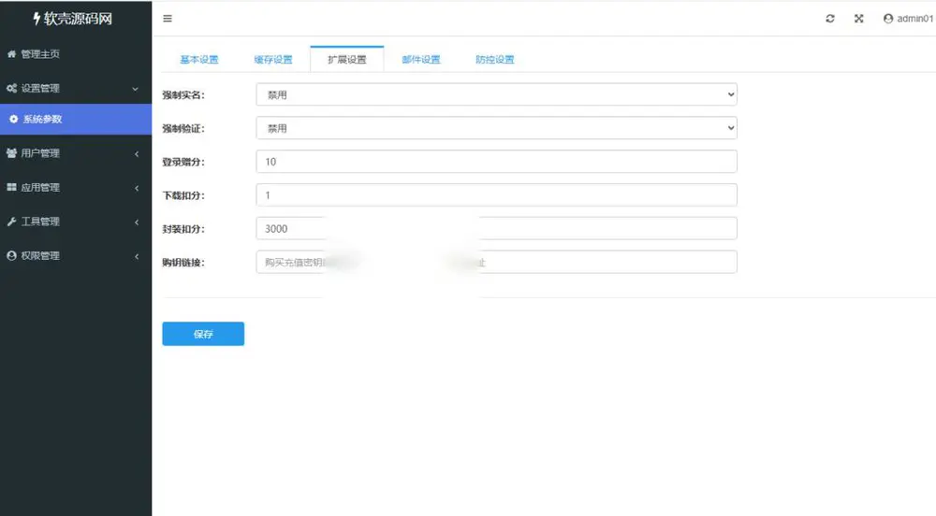Click the 购钥链接 label

[183, 262]
